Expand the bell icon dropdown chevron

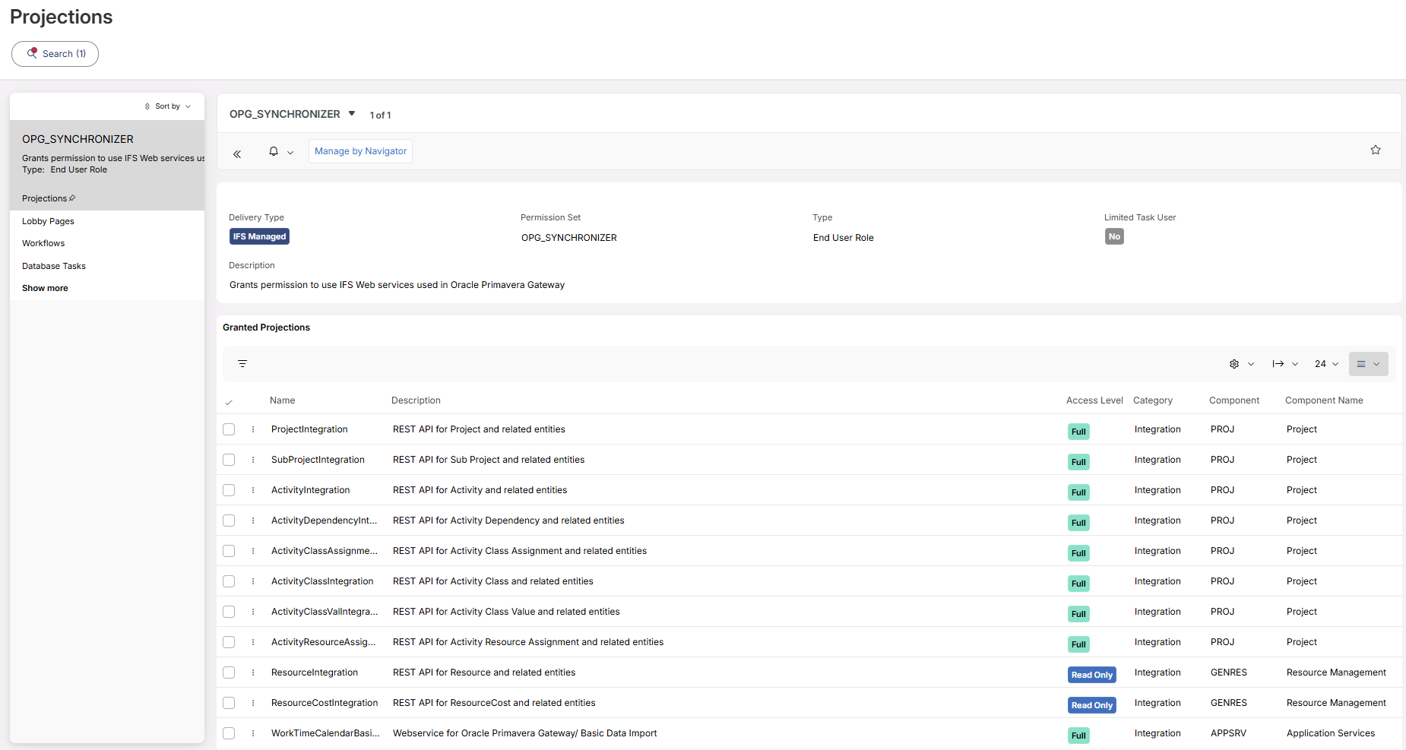tap(290, 152)
